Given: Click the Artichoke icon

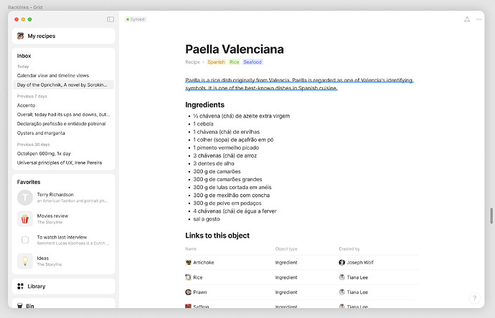Looking at the screenshot, I should click(x=188, y=262).
